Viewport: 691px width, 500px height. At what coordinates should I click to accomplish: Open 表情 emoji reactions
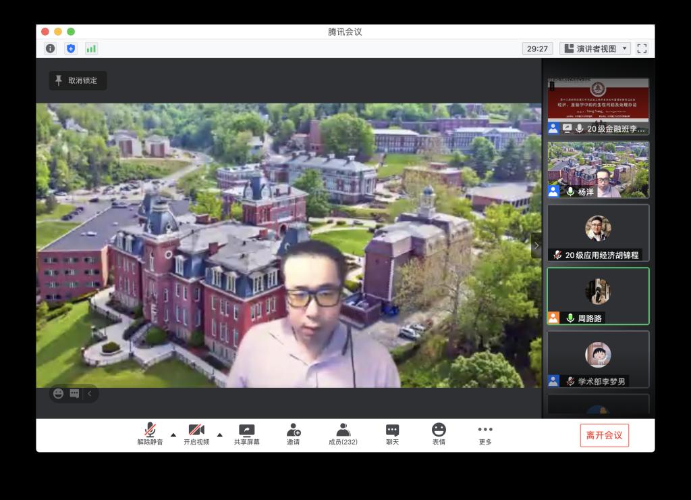click(439, 434)
